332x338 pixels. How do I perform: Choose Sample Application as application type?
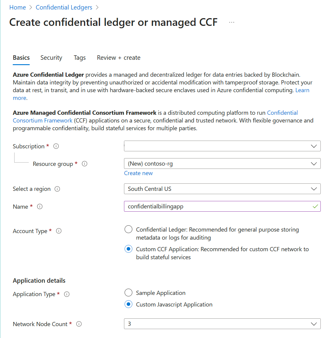point(128,293)
